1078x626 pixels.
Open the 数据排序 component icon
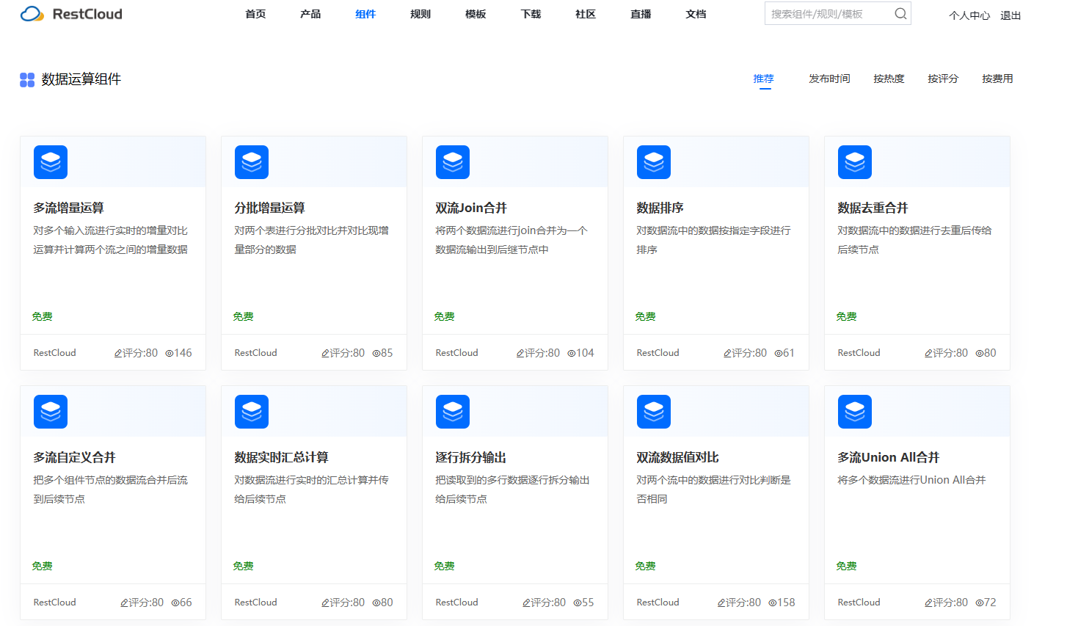coord(654,162)
